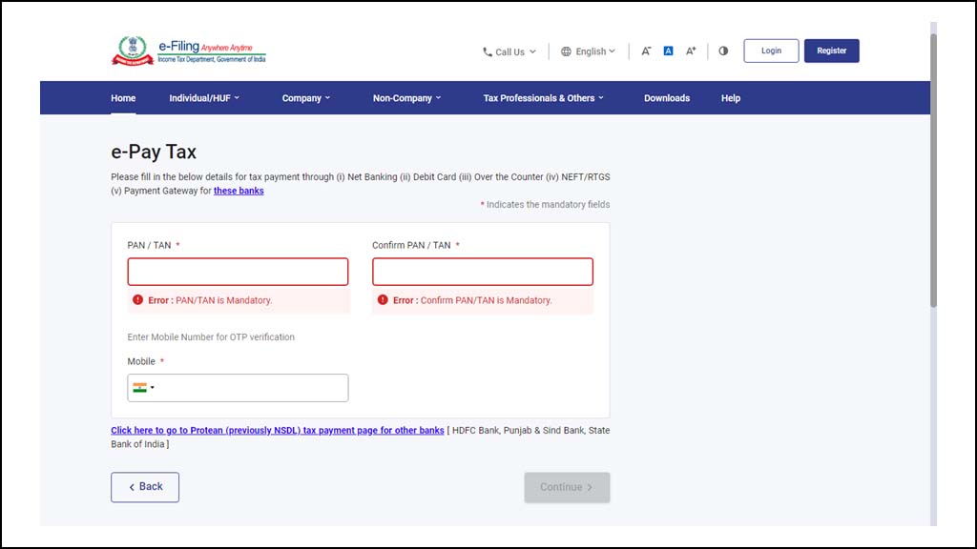Click the Login button

[x=771, y=51]
